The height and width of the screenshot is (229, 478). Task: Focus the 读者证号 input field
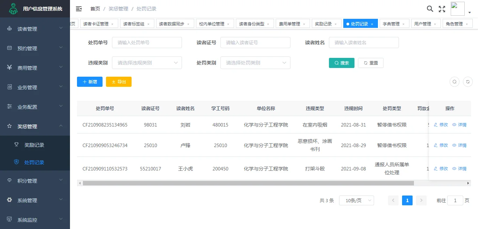pyautogui.click(x=255, y=43)
